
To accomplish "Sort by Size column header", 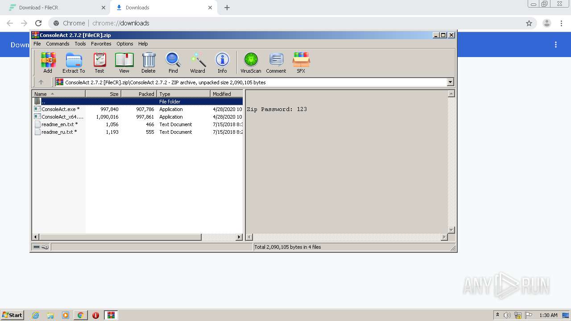I will [103, 94].
